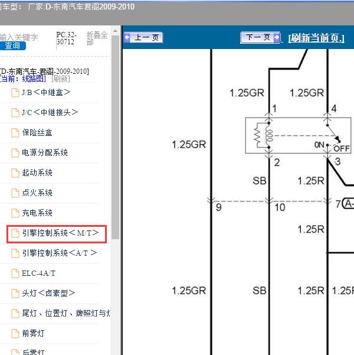This screenshot has width=354, height=355.
Task: Click connector label 9 in the diagram
Action: click(218, 207)
